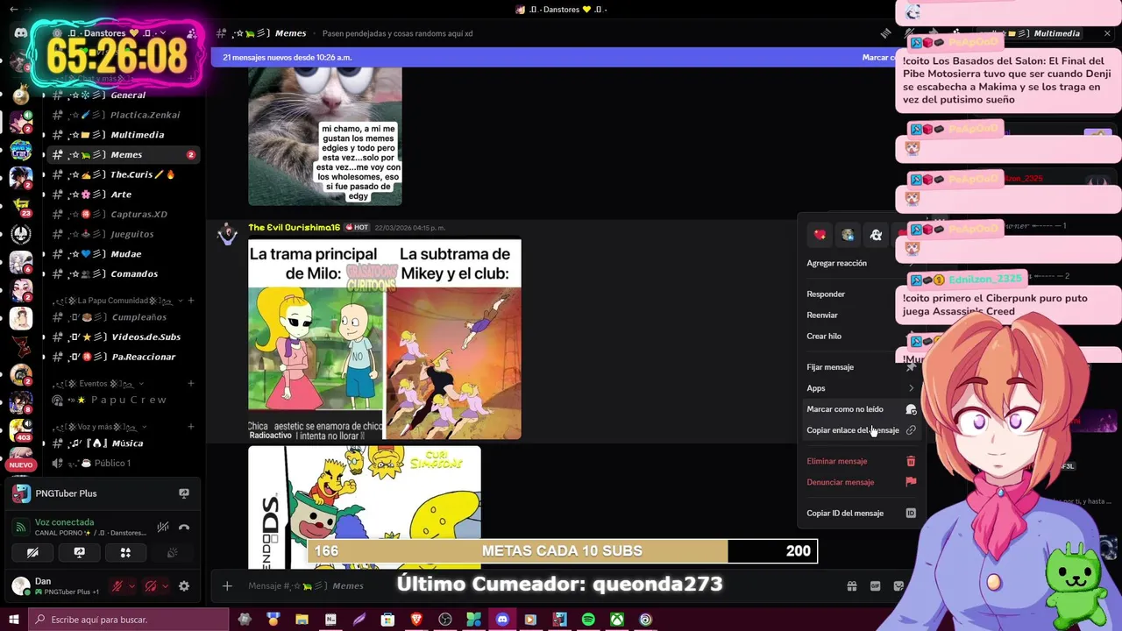This screenshot has width=1122, height=631.
Task: Click the cat picture reaction emoji
Action: pyautogui.click(x=848, y=235)
